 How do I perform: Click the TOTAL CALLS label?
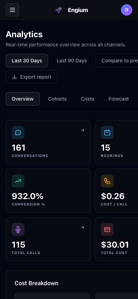[26, 253]
